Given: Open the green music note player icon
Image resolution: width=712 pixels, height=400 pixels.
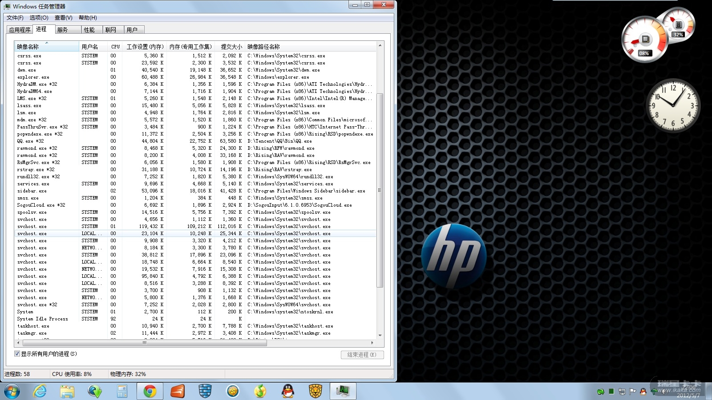Looking at the screenshot, I should tap(260, 392).
